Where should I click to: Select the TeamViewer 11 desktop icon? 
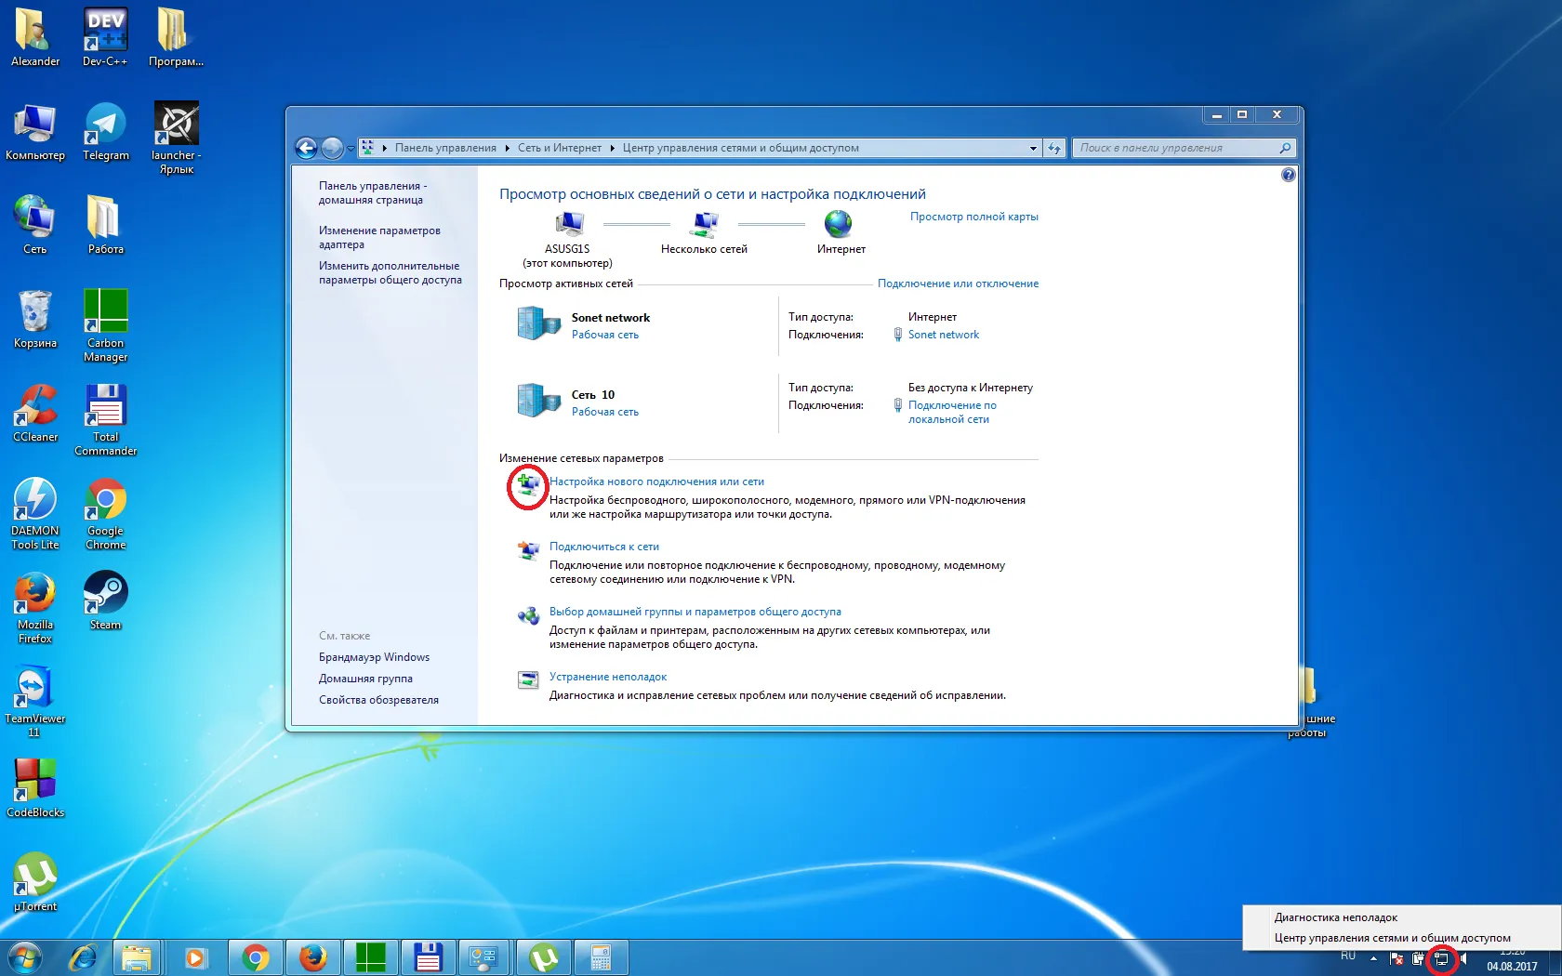click(35, 701)
